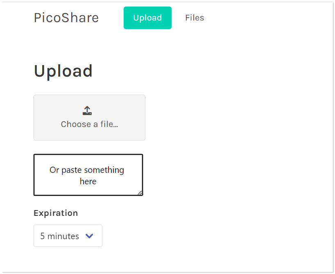Viewport: 335px width, 274px height.
Task: Expand the expiration time combo box
Action: (68, 236)
